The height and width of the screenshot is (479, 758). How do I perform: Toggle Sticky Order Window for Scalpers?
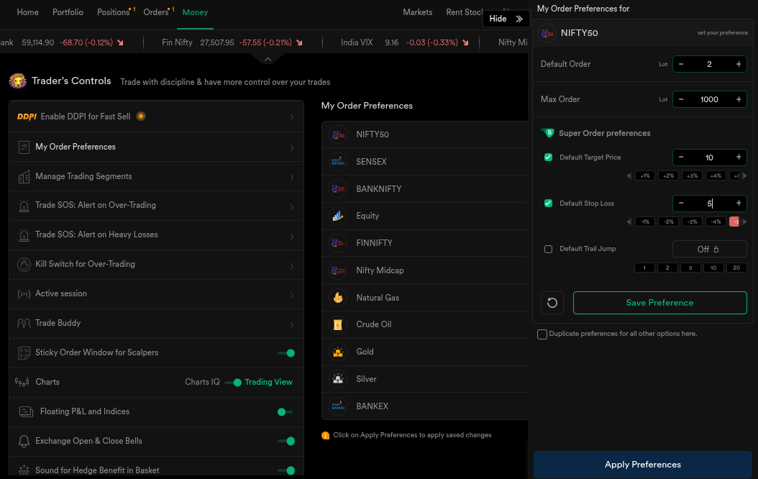coord(286,352)
